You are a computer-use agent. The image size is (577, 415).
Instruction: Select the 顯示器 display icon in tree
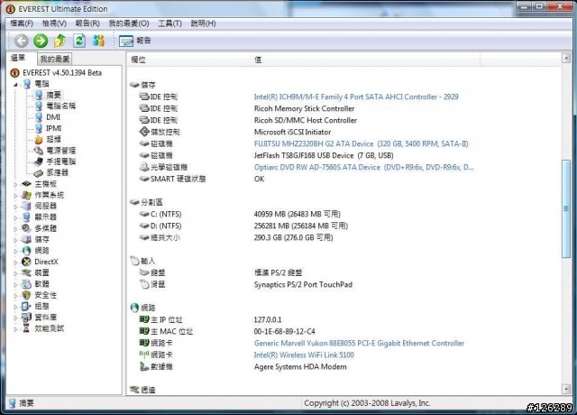(26, 217)
